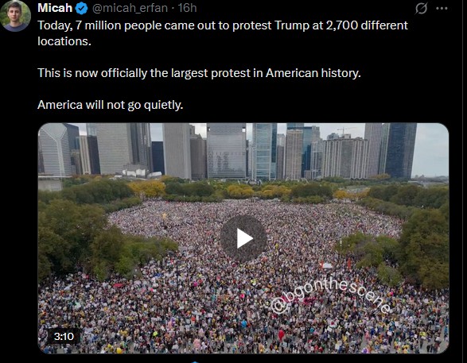Click the 'largest protest in American history' sentence

(199, 73)
